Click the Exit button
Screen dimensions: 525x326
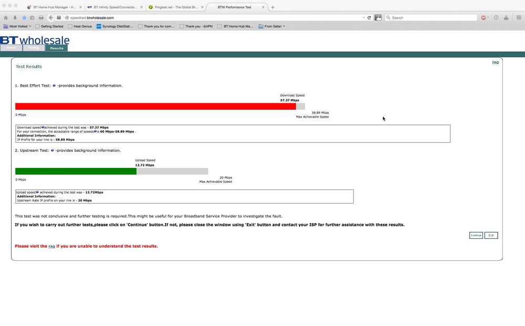point(491,235)
